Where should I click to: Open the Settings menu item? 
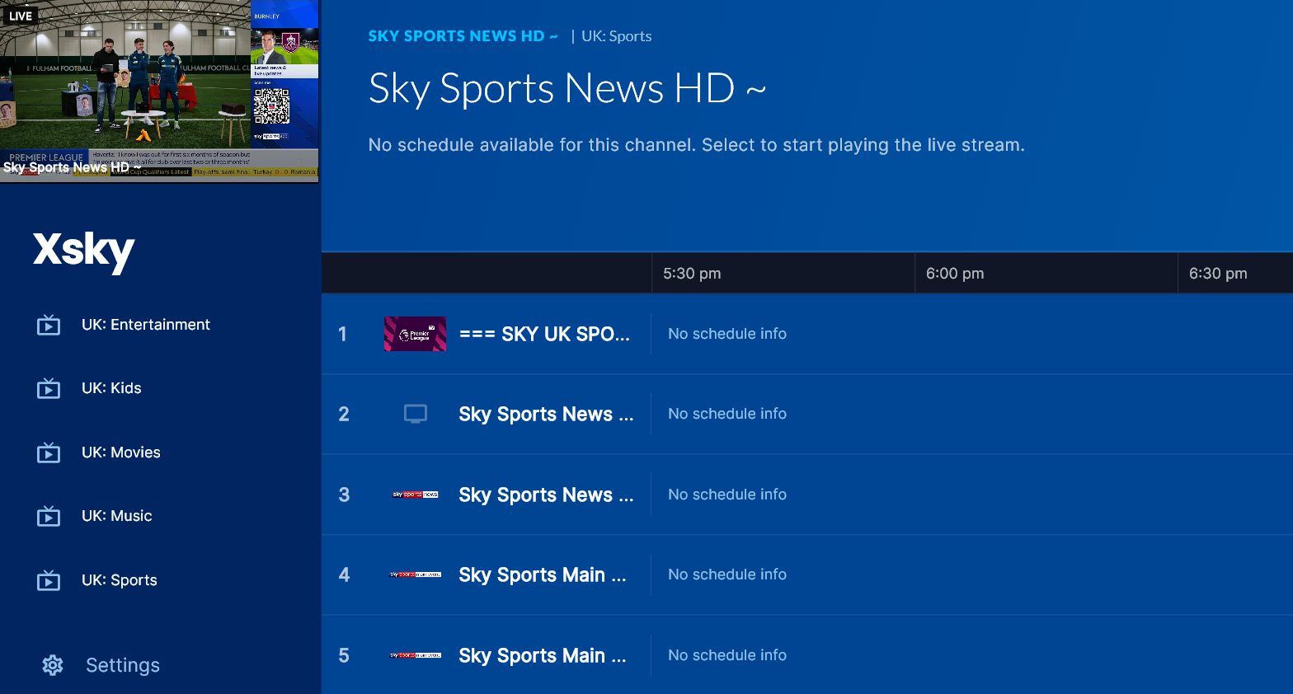tap(122, 665)
